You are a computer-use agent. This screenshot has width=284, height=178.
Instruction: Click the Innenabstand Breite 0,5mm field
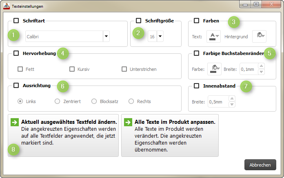coord(218,101)
